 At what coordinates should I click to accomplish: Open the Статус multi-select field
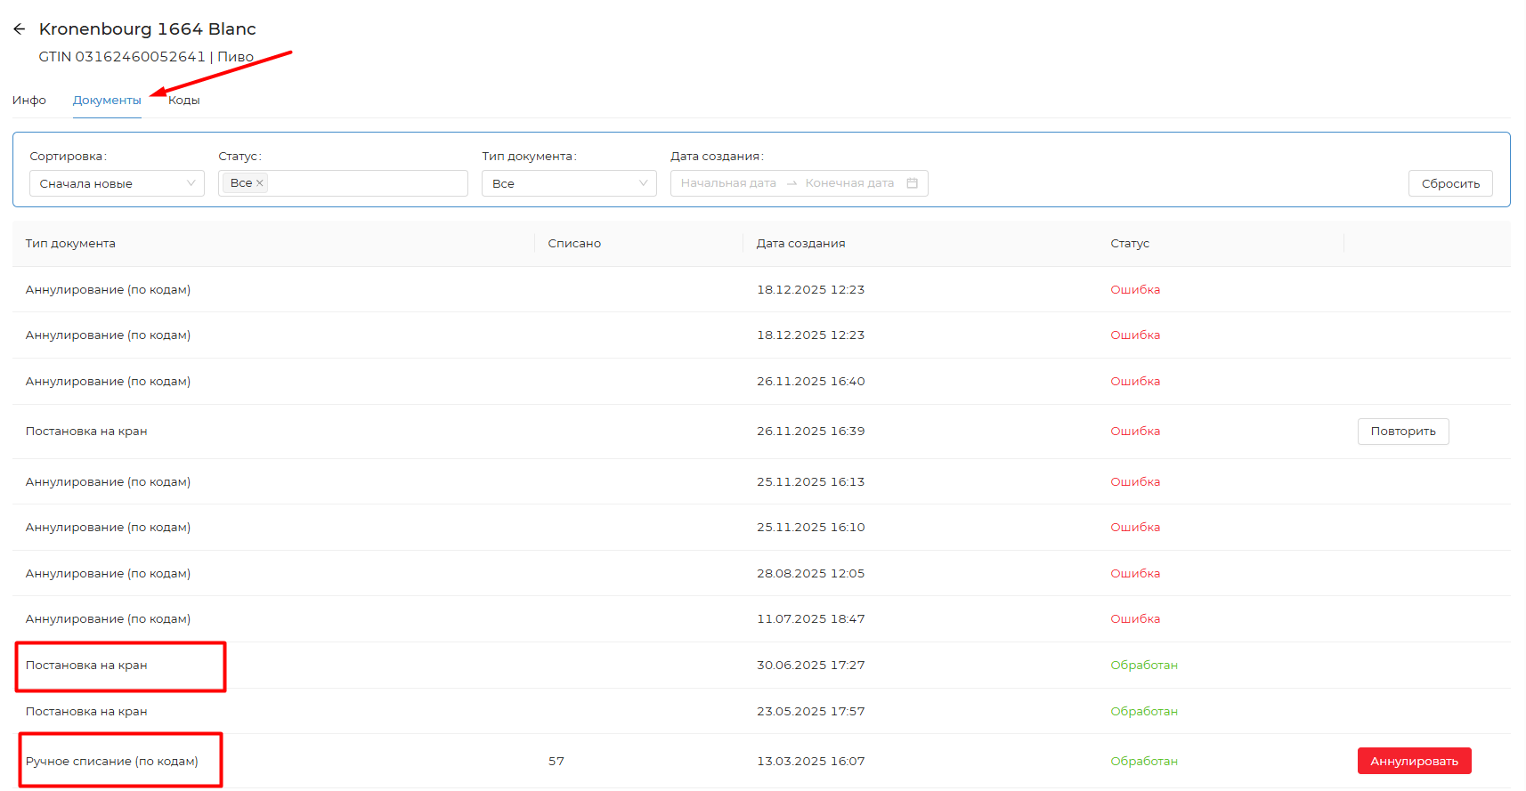click(365, 183)
